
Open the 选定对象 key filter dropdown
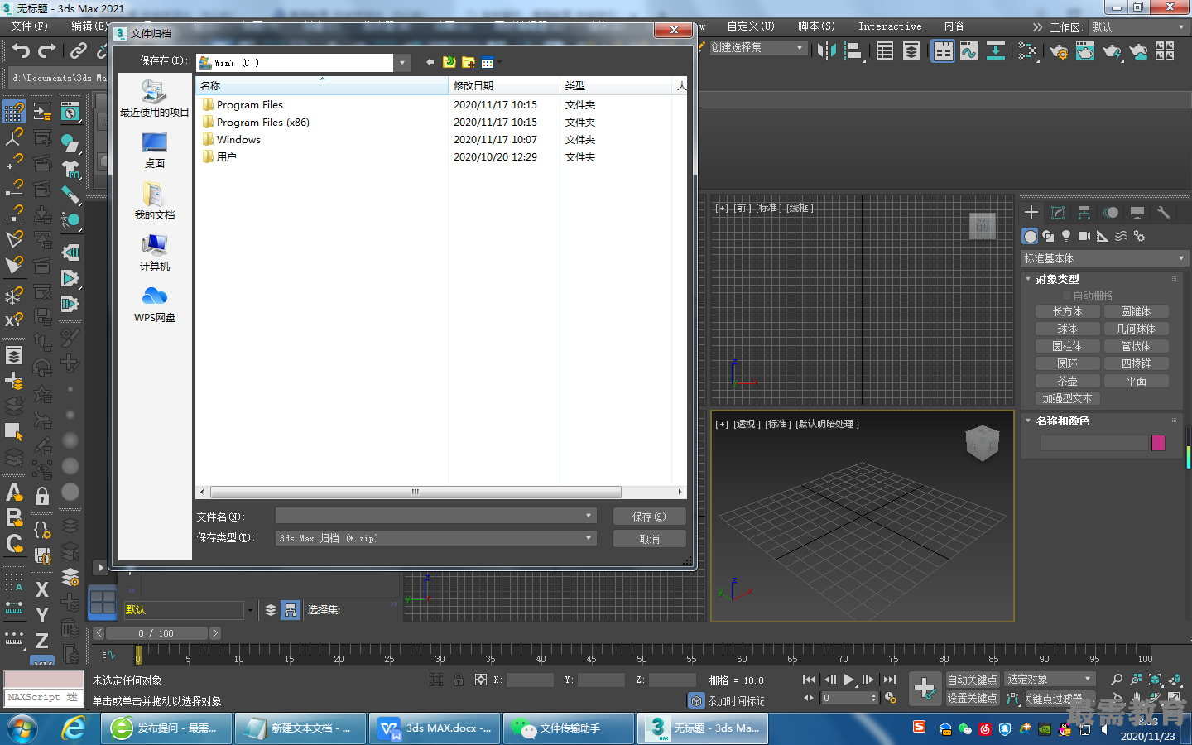pos(1050,679)
